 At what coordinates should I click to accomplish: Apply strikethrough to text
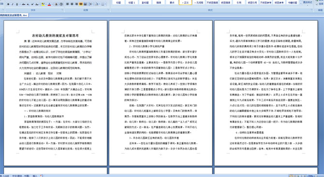tap(24, 4)
